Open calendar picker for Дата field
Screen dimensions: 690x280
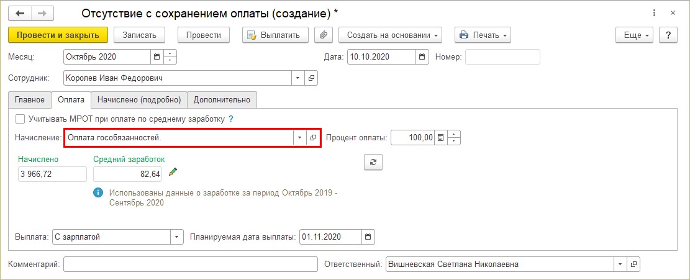point(422,56)
